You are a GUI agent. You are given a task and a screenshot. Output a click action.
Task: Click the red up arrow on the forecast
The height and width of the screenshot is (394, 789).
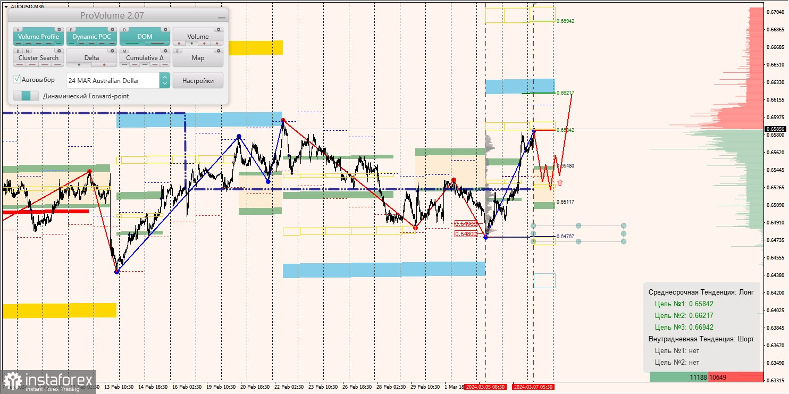point(560,182)
